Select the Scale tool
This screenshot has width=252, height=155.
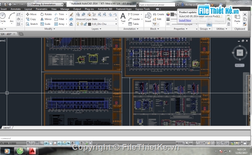(46, 24)
